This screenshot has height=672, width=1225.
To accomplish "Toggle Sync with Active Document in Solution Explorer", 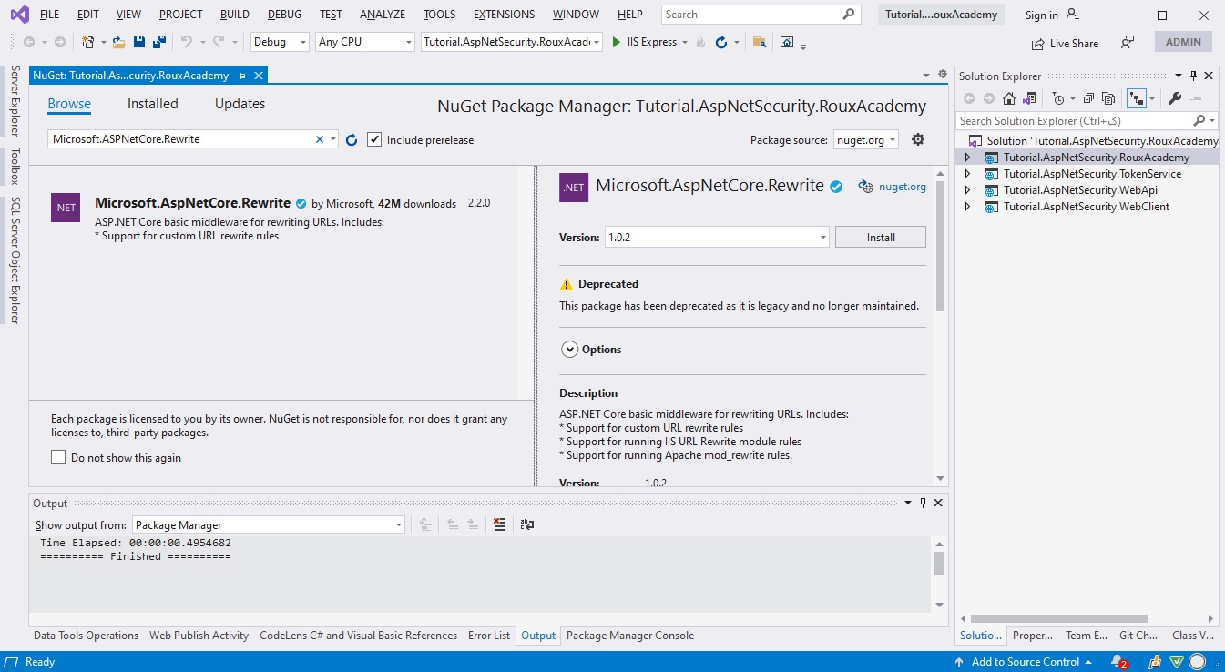I will [x=1138, y=97].
